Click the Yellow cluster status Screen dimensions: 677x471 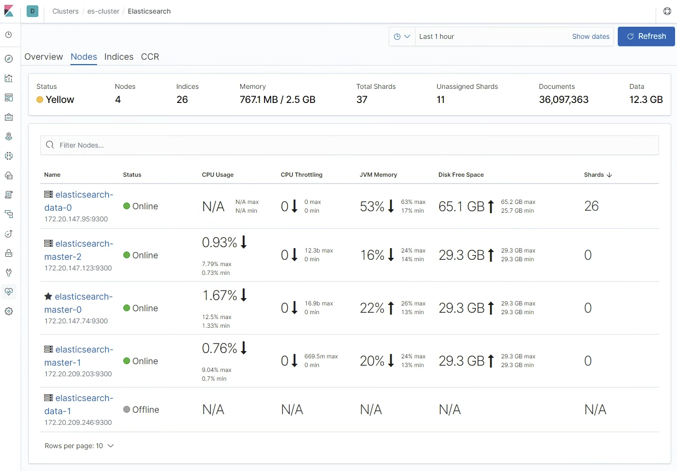55,100
